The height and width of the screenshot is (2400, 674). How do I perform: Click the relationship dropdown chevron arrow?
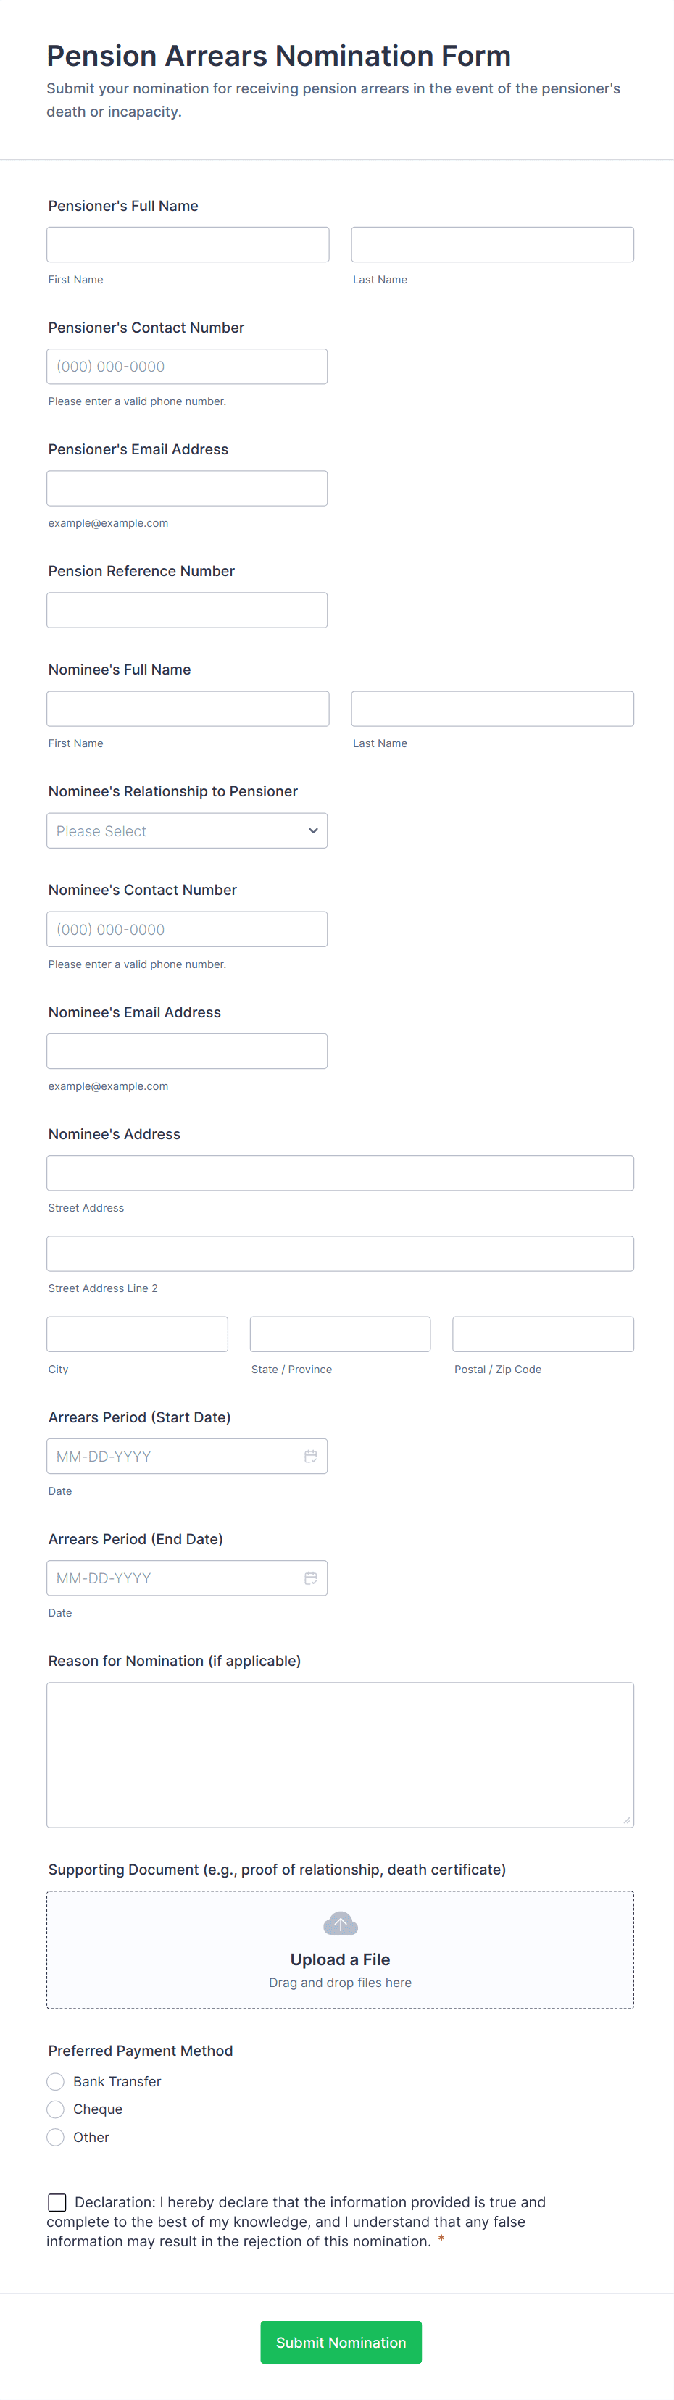pyautogui.click(x=313, y=831)
